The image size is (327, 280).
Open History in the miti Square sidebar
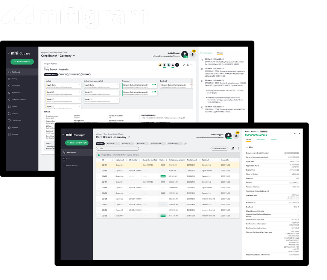[22, 79]
